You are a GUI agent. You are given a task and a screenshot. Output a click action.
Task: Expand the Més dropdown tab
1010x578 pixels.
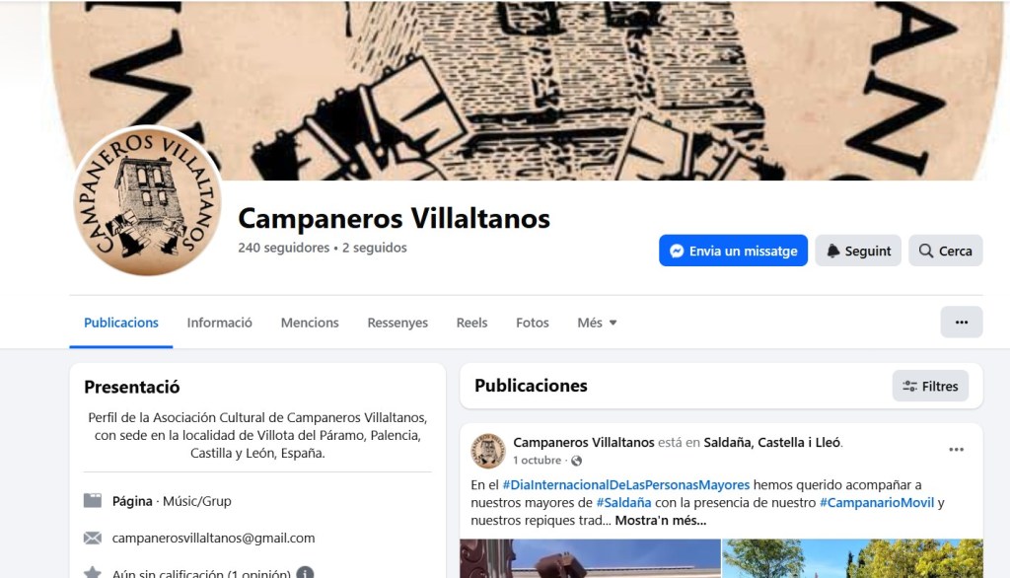coord(597,323)
